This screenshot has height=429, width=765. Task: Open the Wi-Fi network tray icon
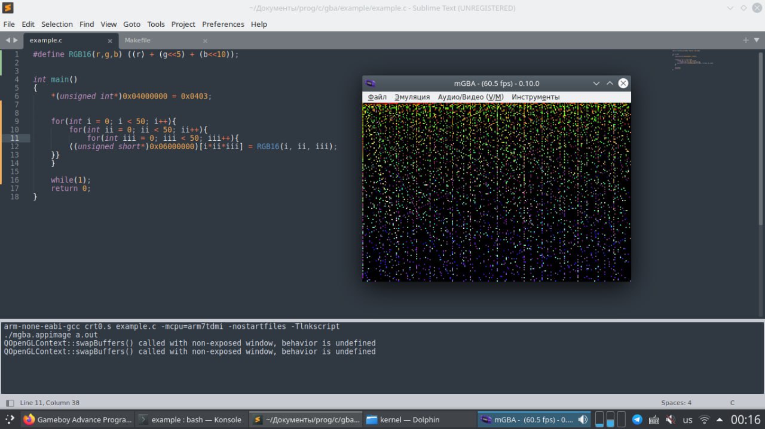point(705,419)
